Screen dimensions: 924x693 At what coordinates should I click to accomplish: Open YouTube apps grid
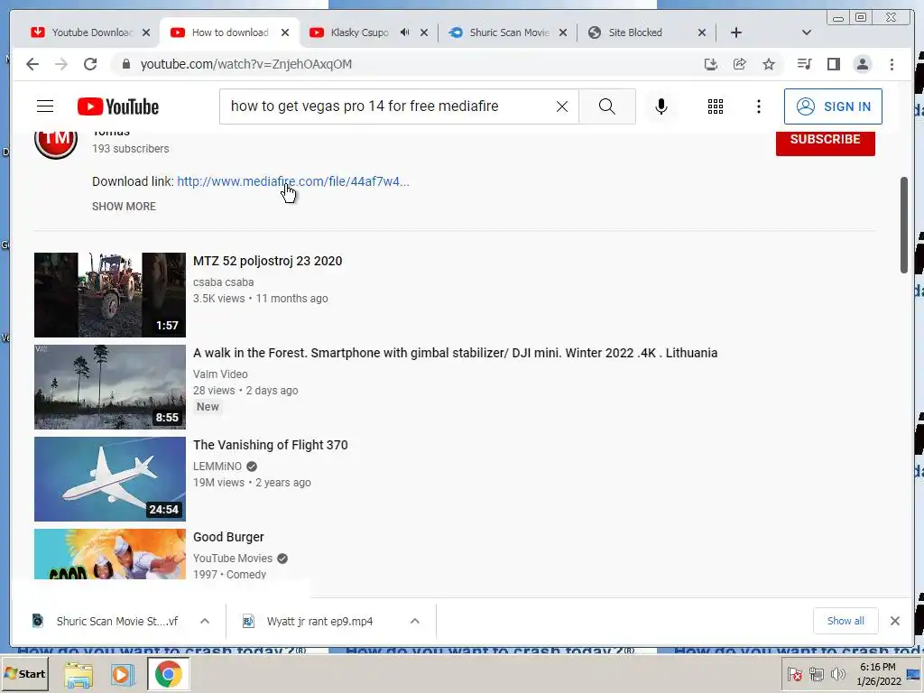tap(716, 106)
